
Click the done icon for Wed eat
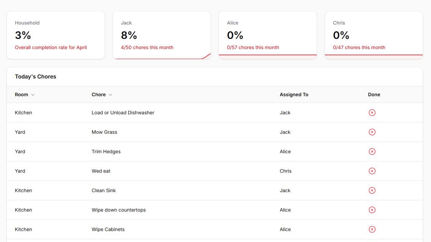pos(372,171)
